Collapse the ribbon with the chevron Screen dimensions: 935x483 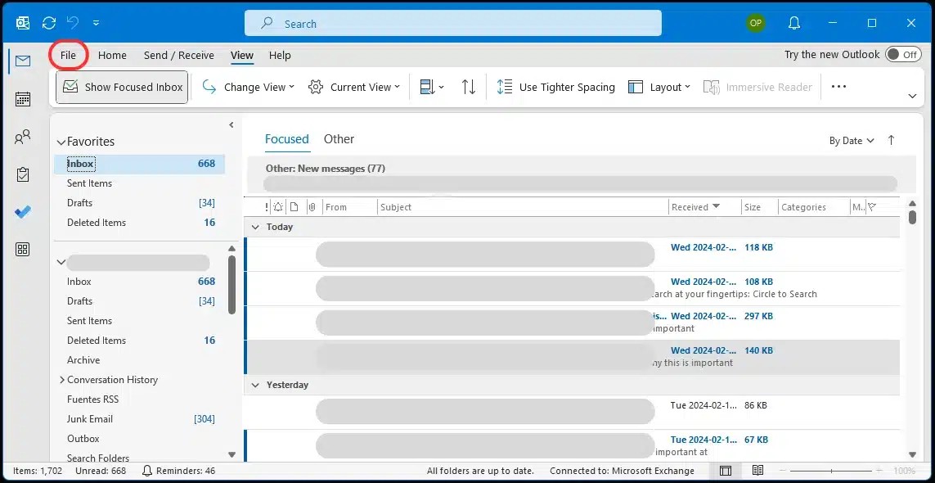(912, 96)
